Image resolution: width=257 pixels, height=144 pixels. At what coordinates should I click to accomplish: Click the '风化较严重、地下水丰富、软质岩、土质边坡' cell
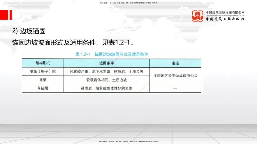click(x=107, y=71)
